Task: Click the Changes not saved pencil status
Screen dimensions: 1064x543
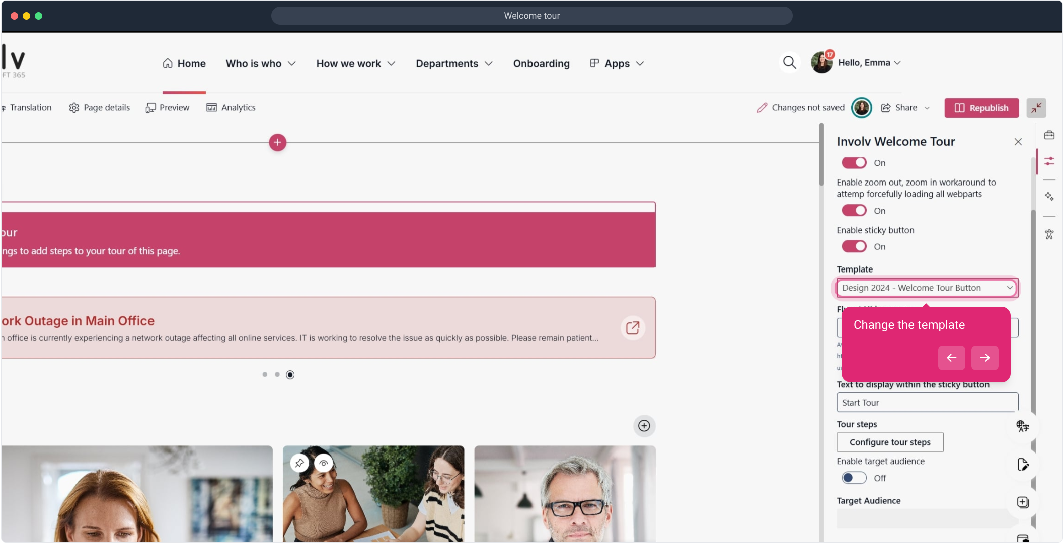Action: 800,108
